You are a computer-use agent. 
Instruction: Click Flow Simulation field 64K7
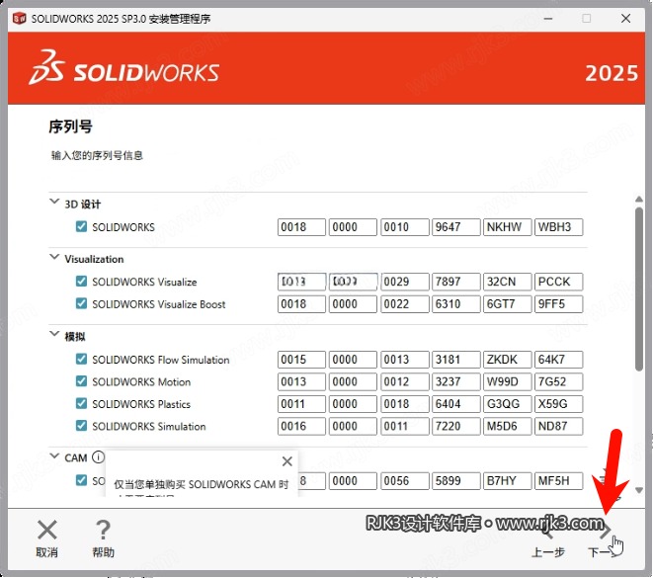[558, 360]
